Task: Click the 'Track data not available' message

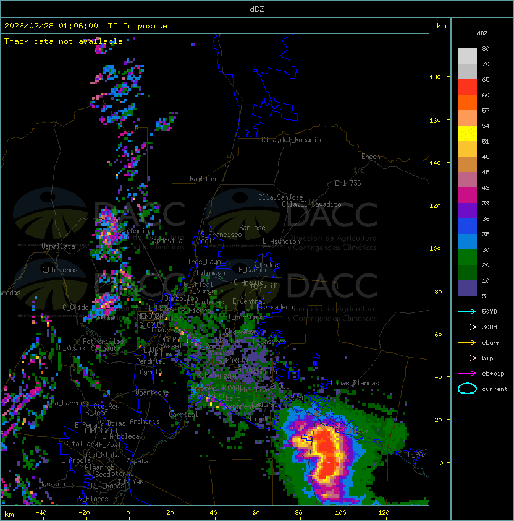Action: pyautogui.click(x=64, y=41)
